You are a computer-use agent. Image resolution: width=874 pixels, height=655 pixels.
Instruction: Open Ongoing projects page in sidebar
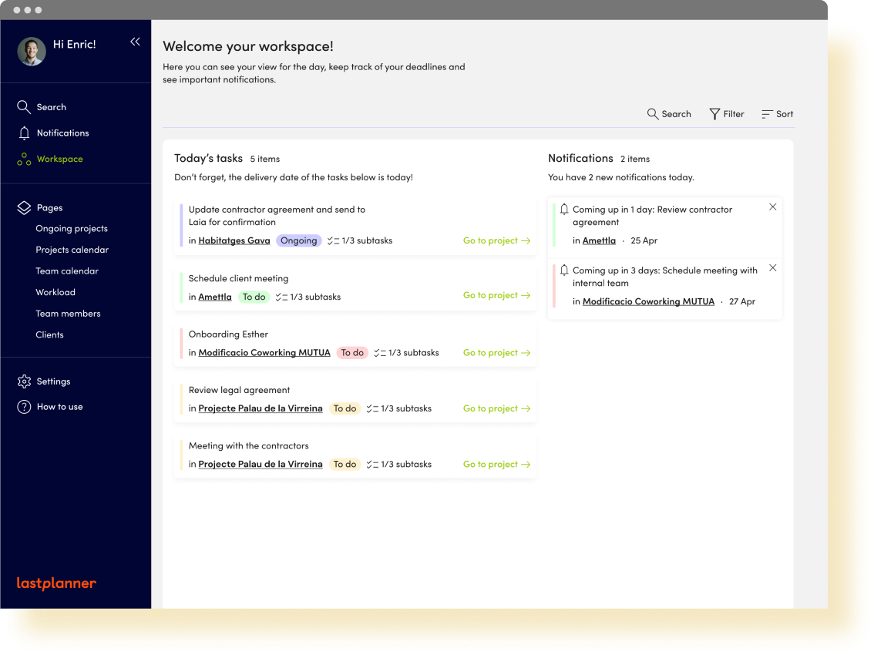[72, 229]
